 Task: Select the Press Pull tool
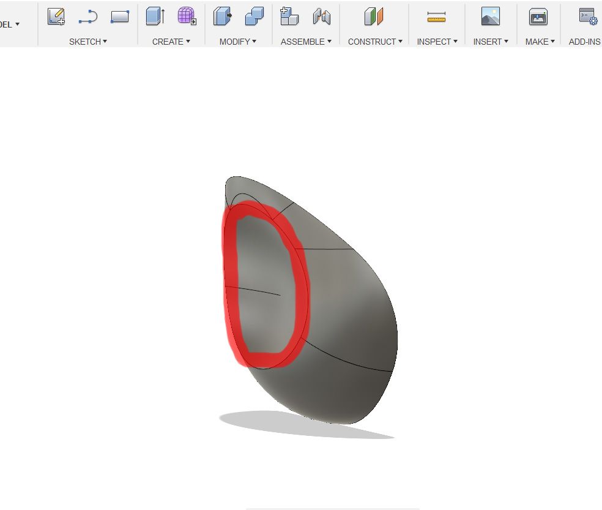(223, 17)
